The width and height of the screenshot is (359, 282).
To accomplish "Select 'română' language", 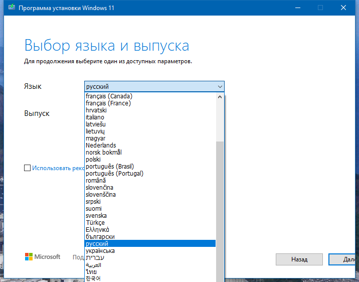I will coord(150,181).
